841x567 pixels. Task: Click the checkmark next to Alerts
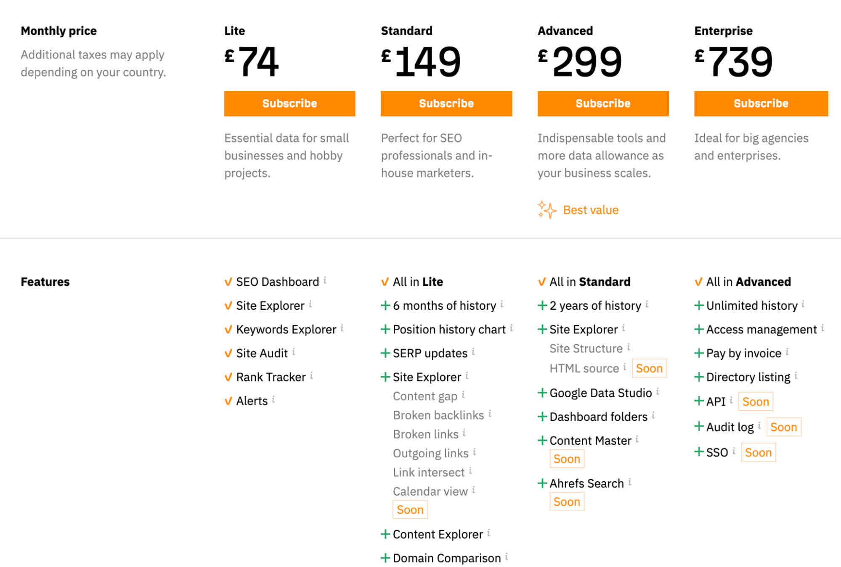tap(228, 400)
